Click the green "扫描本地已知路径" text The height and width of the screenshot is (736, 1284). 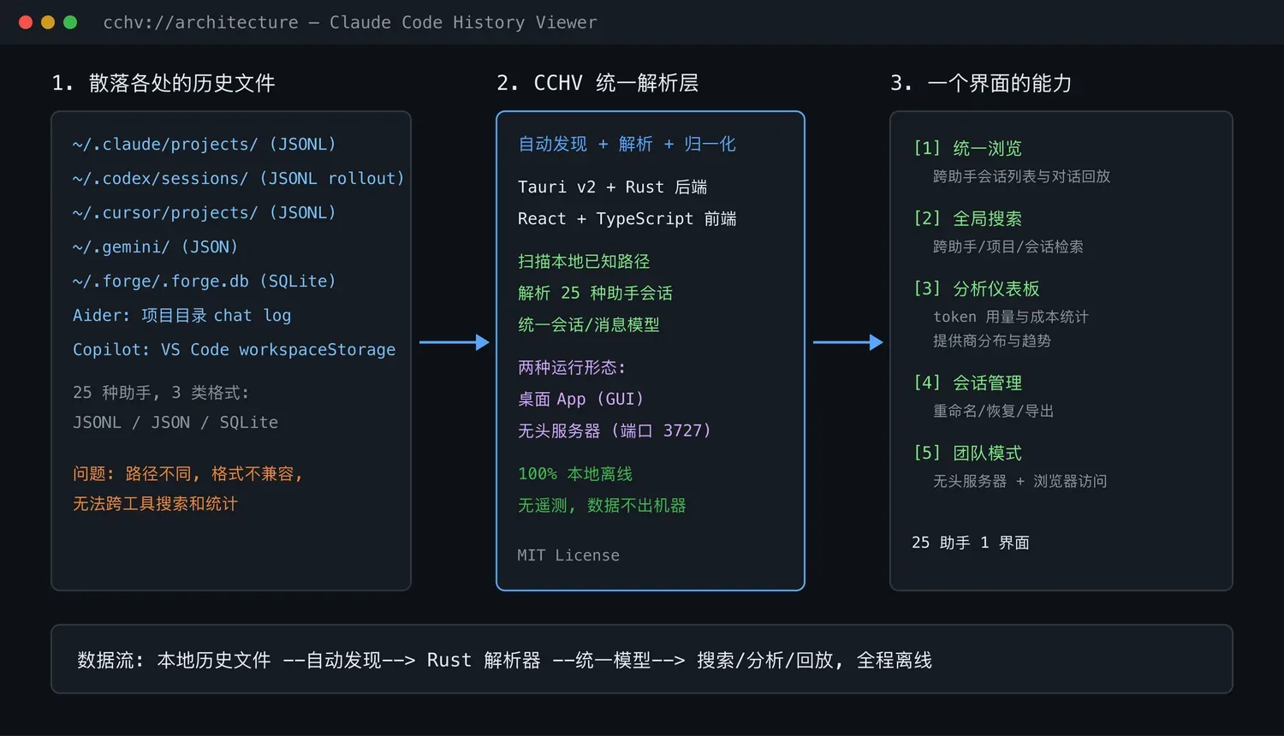[x=584, y=261]
